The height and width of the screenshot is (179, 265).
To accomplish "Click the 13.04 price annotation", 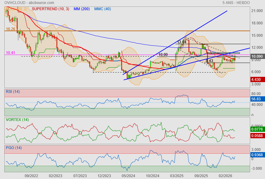I will (x=182, y=42).
